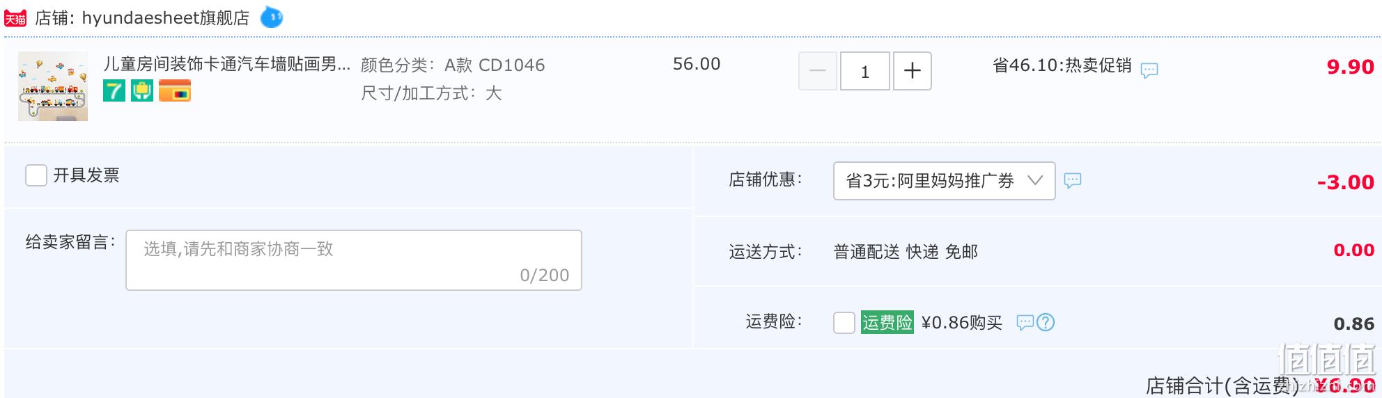
Task: Click the Tmall logo icon
Action: [x=15, y=18]
